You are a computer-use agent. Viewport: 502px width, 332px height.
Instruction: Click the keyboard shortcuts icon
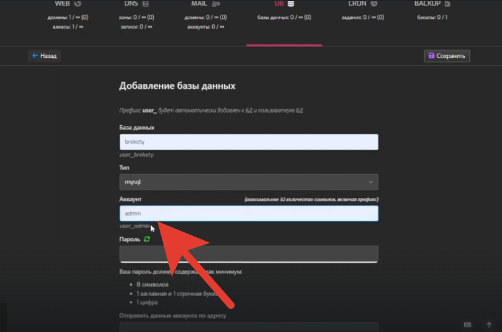click(x=467, y=325)
